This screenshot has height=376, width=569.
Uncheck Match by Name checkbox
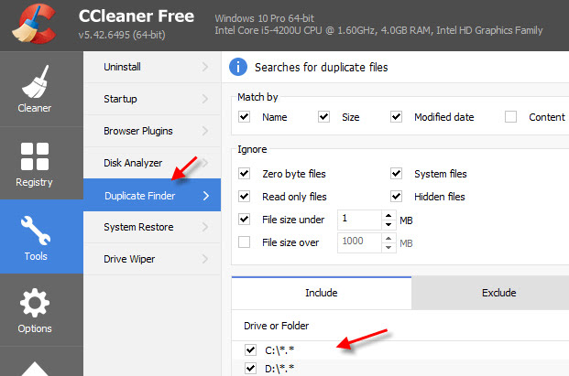point(245,117)
